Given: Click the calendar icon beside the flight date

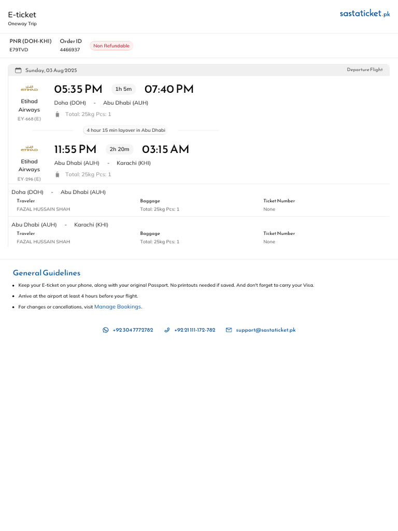Looking at the screenshot, I should [18, 71].
